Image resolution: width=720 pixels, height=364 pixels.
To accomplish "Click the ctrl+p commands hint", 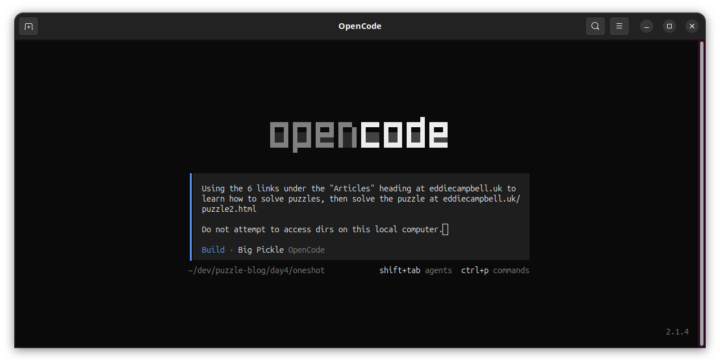I will pyautogui.click(x=495, y=270).
